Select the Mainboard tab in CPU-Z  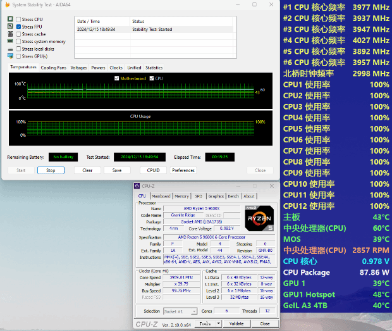(161, 196)
